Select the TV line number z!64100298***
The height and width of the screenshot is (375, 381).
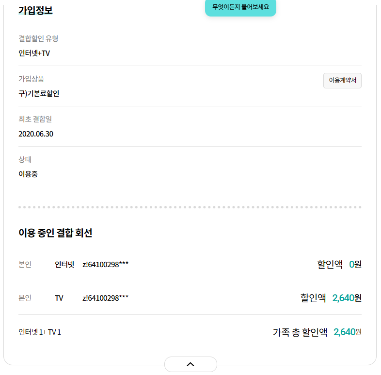tap(105, 298)
